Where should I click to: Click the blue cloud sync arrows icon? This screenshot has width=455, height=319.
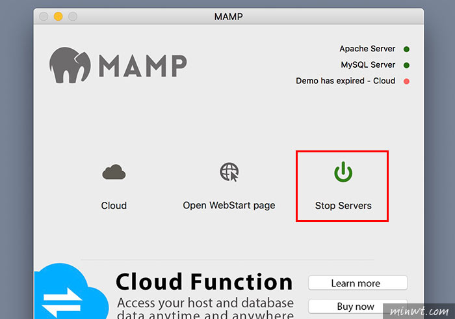point(71,291)
